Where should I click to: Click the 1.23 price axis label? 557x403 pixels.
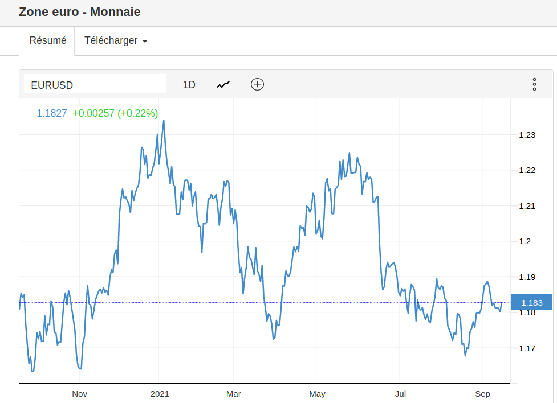(527, 135)
